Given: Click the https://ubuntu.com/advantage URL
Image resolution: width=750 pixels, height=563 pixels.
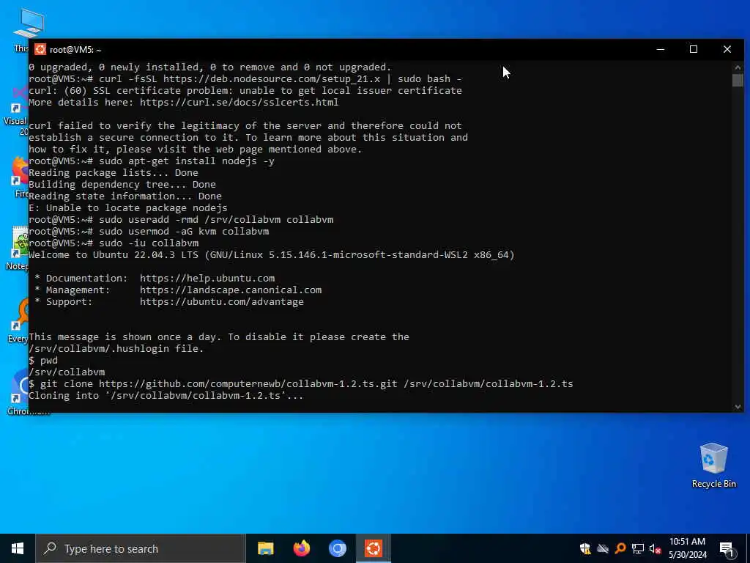Looking at the screenshot, I should point(221,301).
